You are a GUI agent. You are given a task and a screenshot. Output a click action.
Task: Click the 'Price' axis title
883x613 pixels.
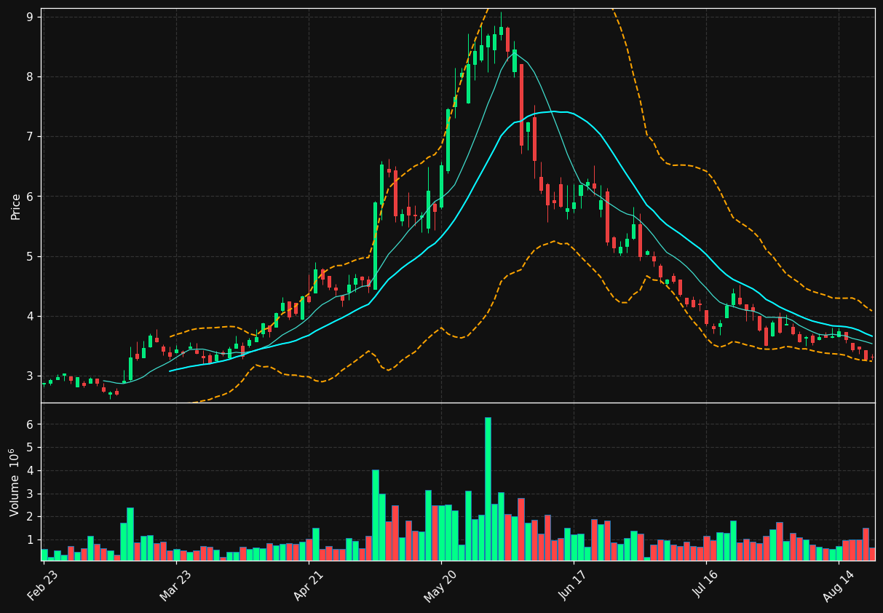click(15, 206)
